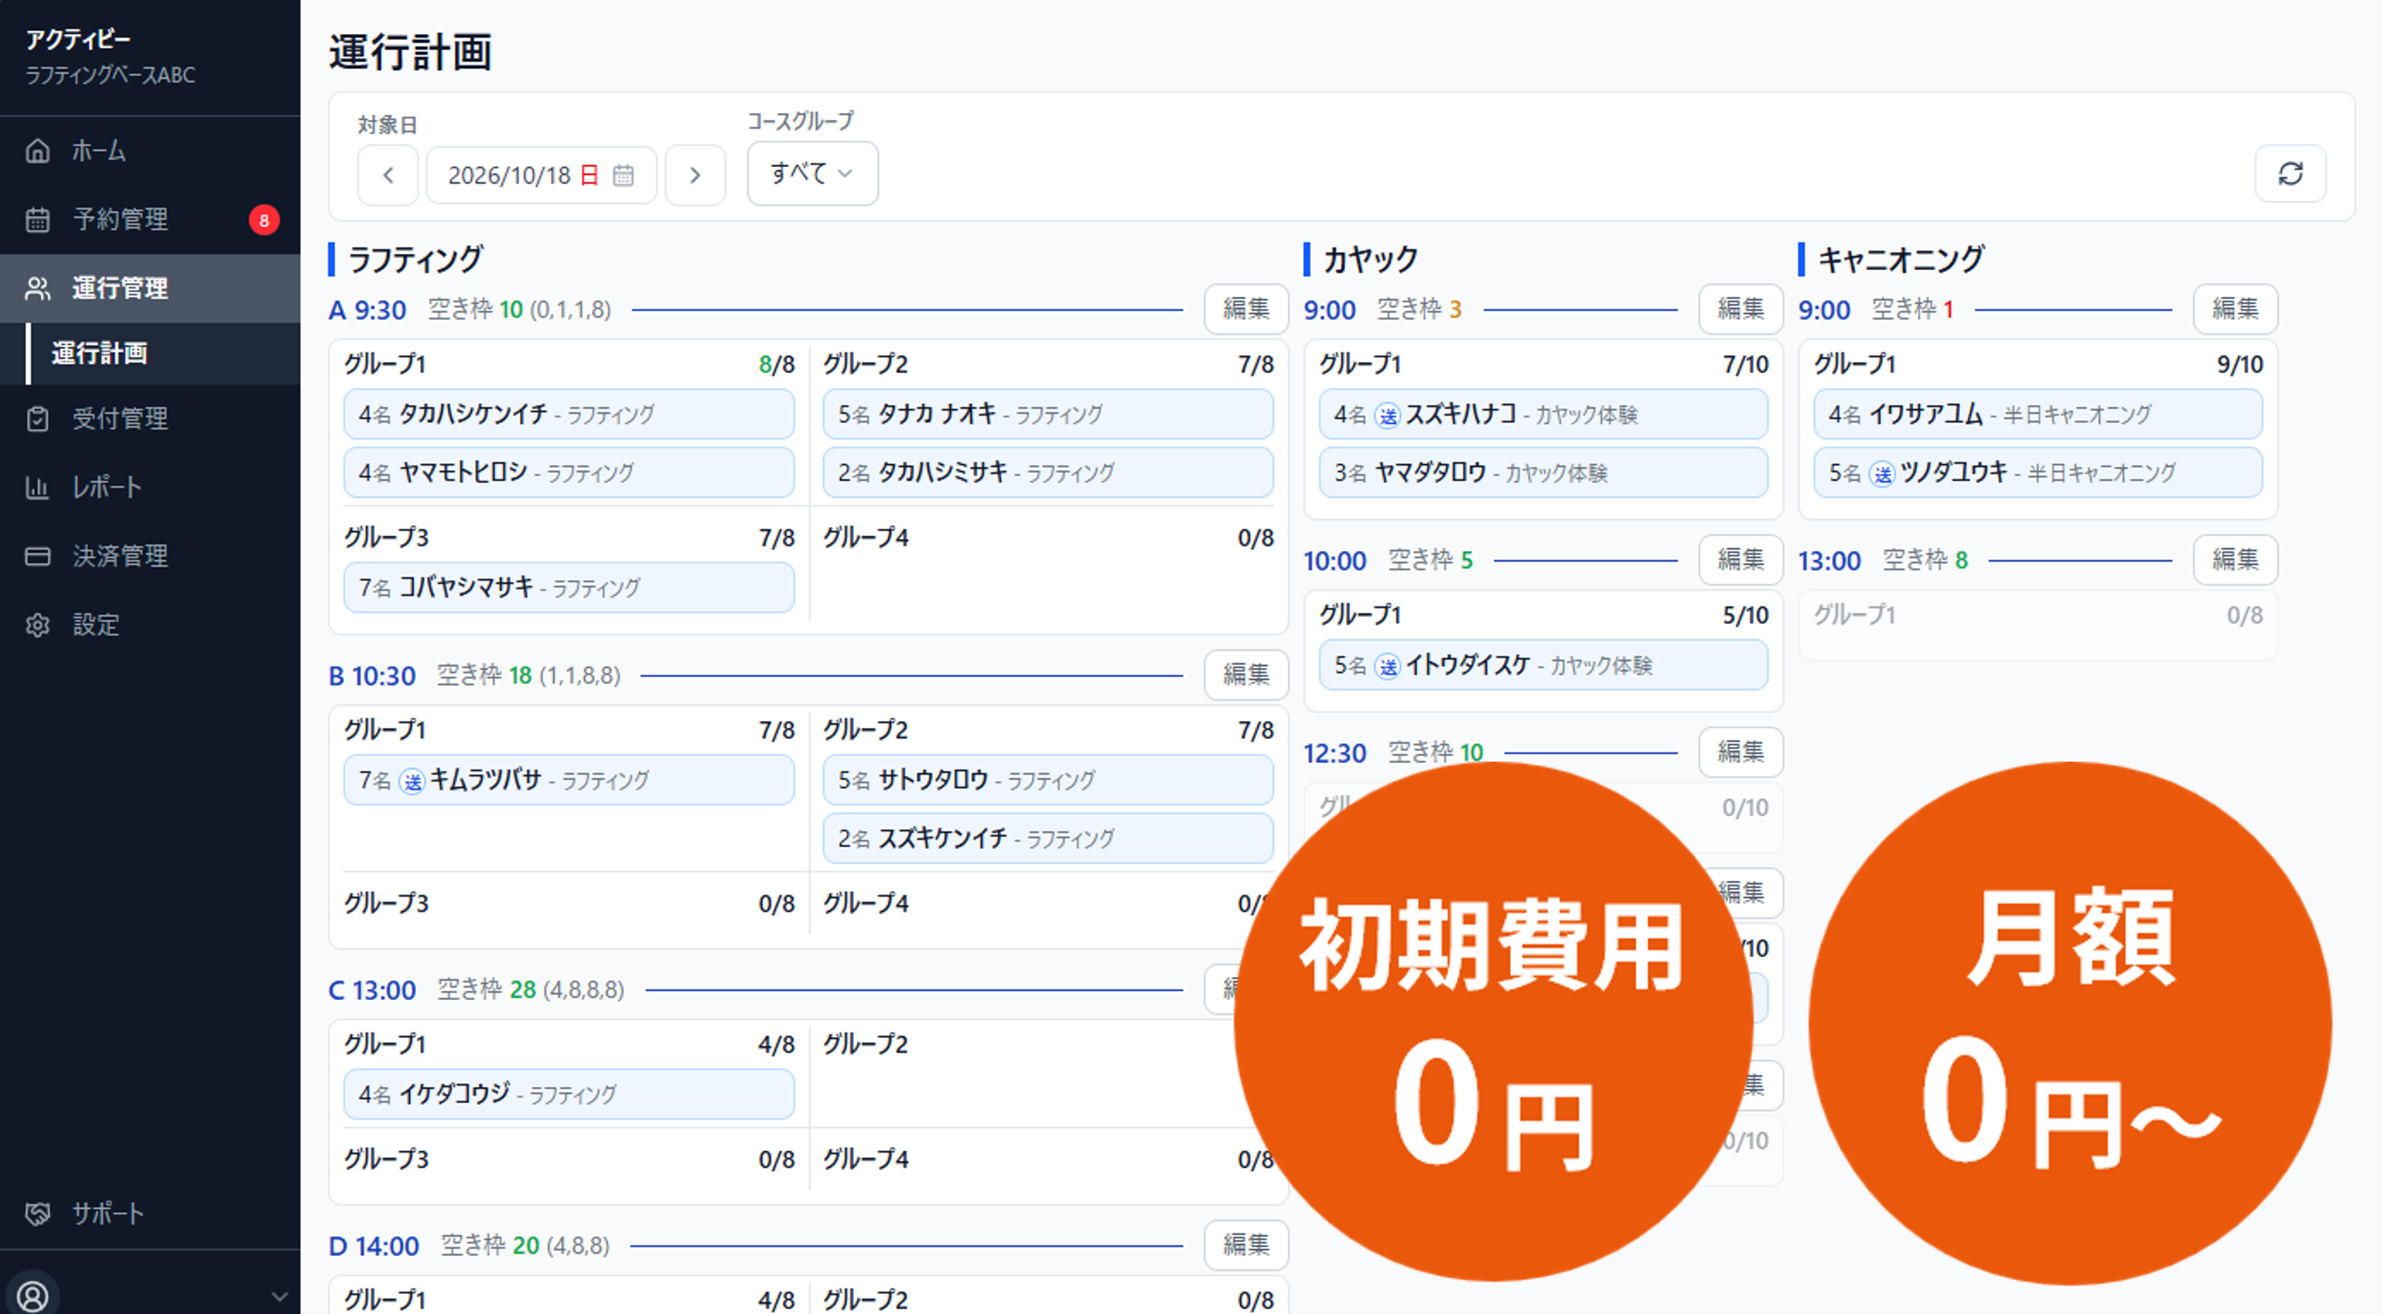Open タナカ ナオキ booking card
The height and width of the screenshot is (1314, 2382).
click(1048, 414)
